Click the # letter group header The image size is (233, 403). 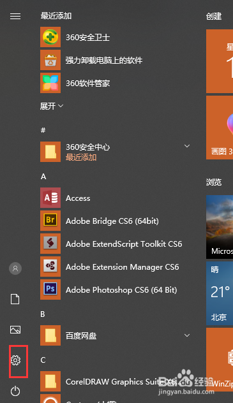[43, 130]
